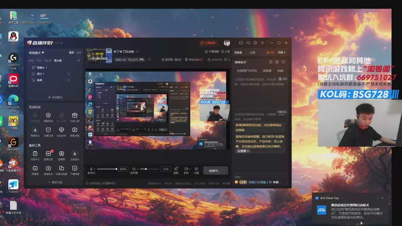The image size is (402, 226).
Task: Toggle lock on 图片 1 source
Action: tap(68, 74)
